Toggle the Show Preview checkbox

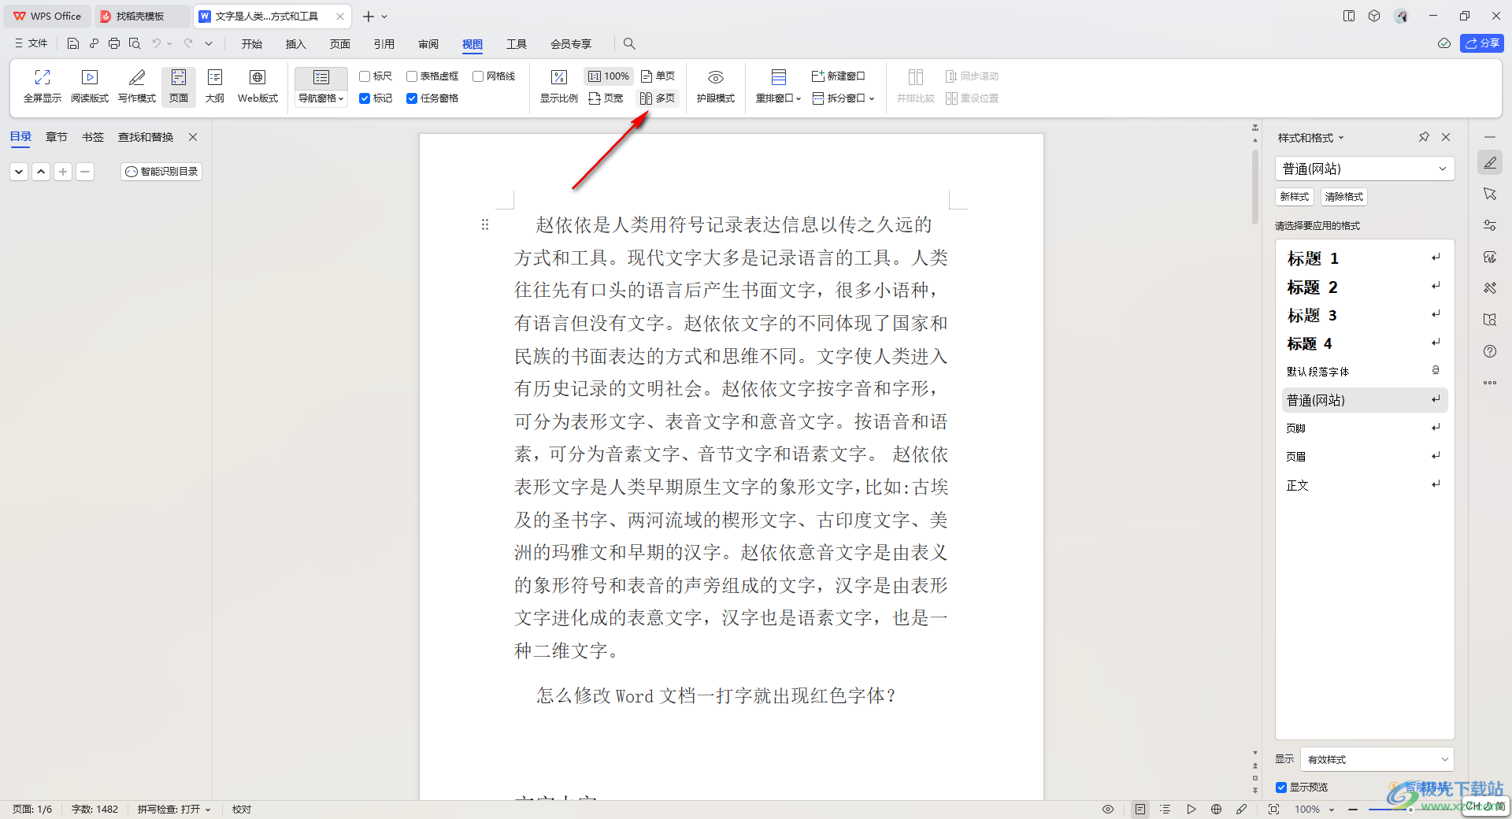point(1281,787)
